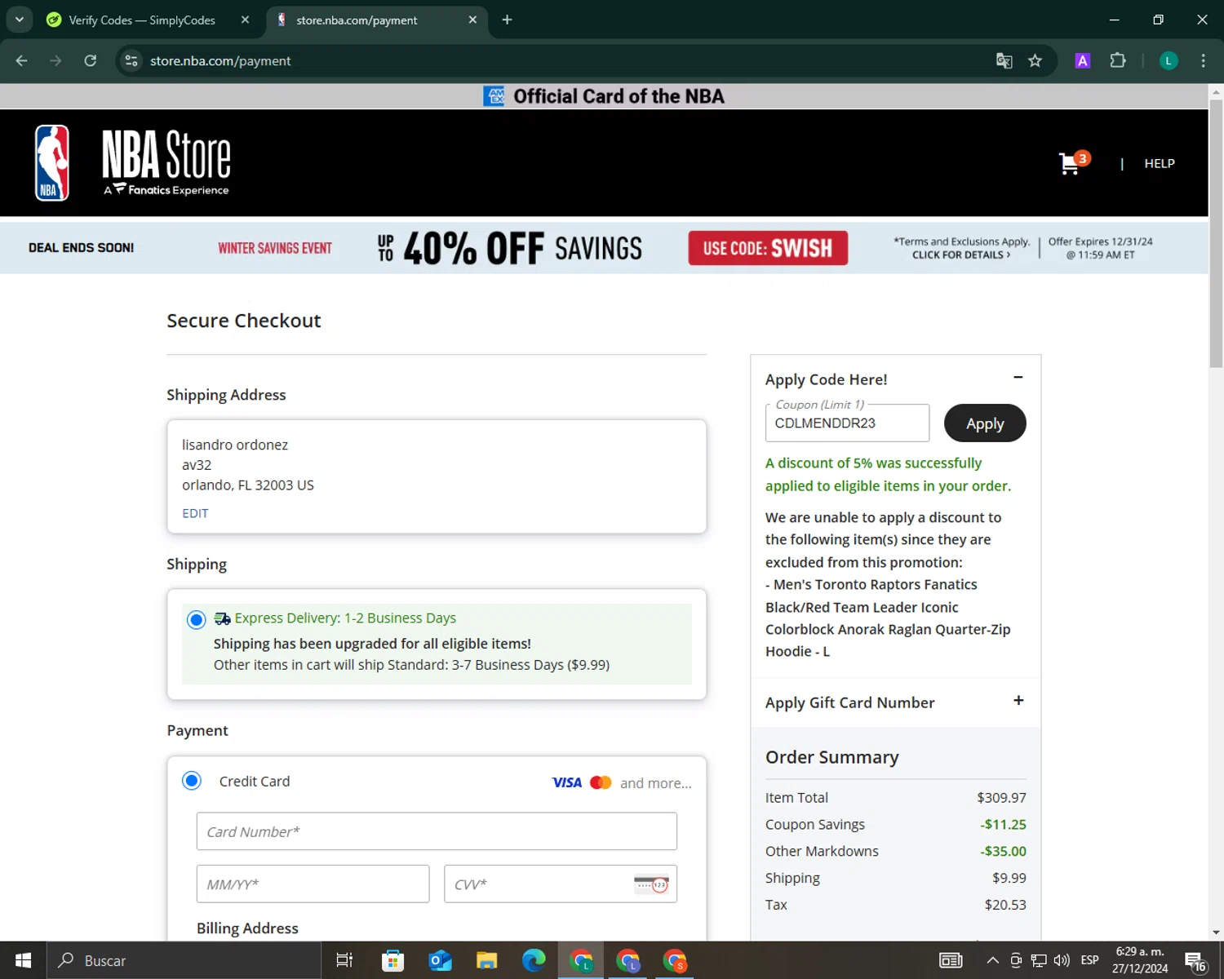Click the Card Number field
1224x979 pixels.
[x=437, y=831]
